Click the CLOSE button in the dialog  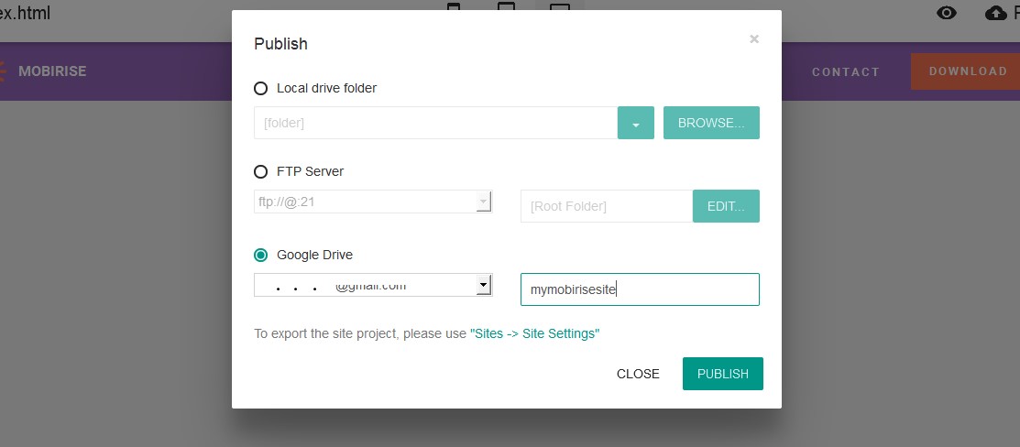[x=638, y=374]
